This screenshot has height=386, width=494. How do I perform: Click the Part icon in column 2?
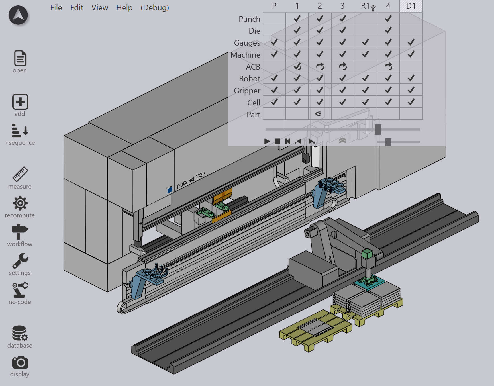(319, 114)
